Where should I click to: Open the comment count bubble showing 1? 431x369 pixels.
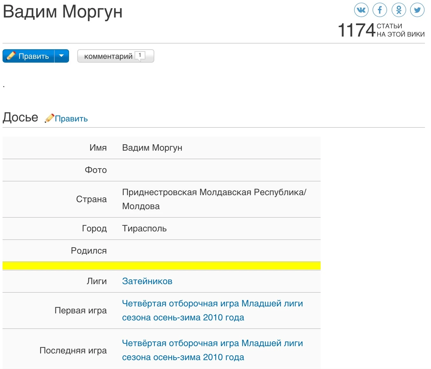coord(140,56)
